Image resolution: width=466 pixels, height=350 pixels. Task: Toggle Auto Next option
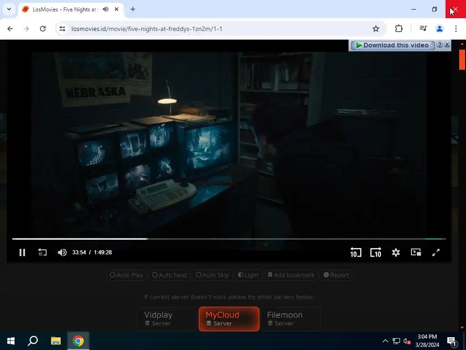(x=169, y=275)
